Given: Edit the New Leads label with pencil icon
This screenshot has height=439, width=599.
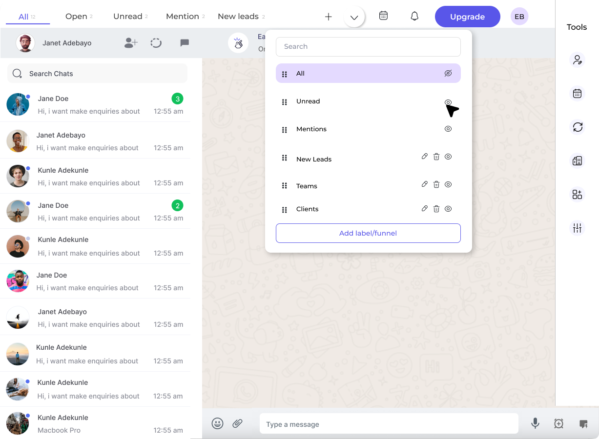Looking at the screenshot, I should click(x=425, y=156).
